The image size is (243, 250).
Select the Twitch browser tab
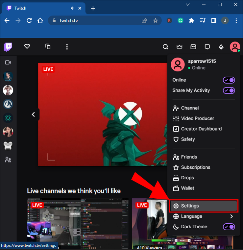[x=44, y=8]
